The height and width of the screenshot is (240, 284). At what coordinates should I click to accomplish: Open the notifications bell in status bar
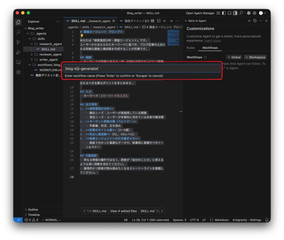pos(267,220)
